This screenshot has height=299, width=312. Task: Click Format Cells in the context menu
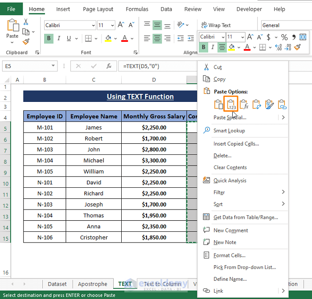(x=229, y=255)
